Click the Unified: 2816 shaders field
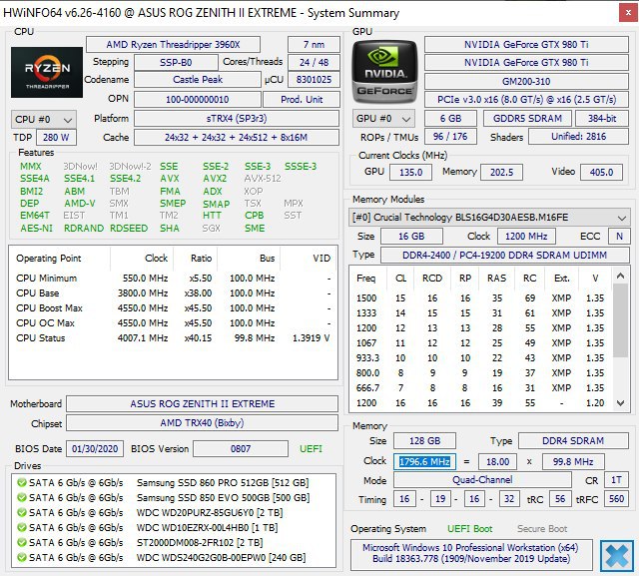Image resolution: width=639 pixels, height=576 pixels. (579, 137)
